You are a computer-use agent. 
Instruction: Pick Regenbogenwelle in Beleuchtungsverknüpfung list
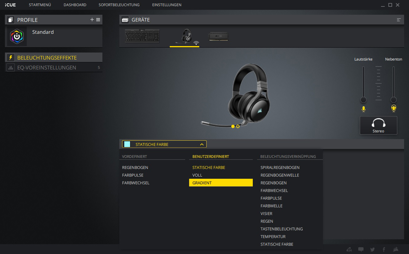(280, 175)
